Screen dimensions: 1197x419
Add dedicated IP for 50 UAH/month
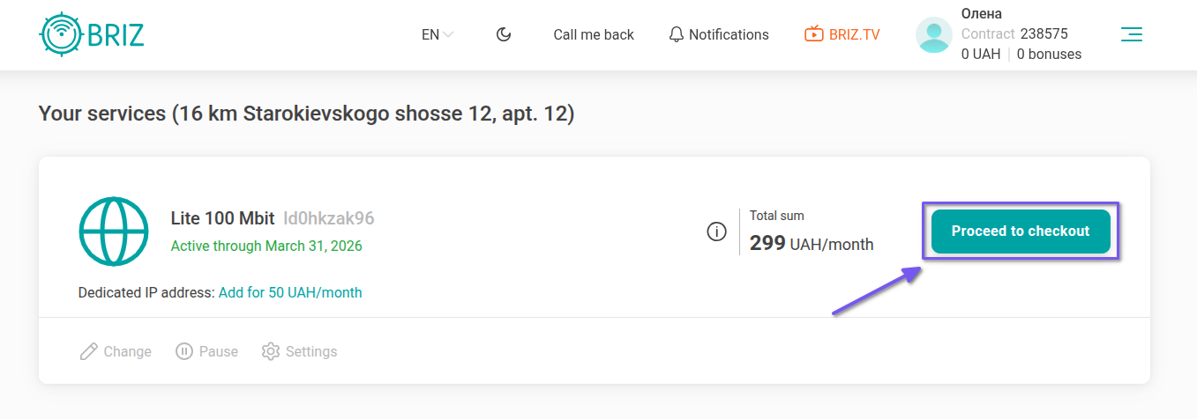290,292
